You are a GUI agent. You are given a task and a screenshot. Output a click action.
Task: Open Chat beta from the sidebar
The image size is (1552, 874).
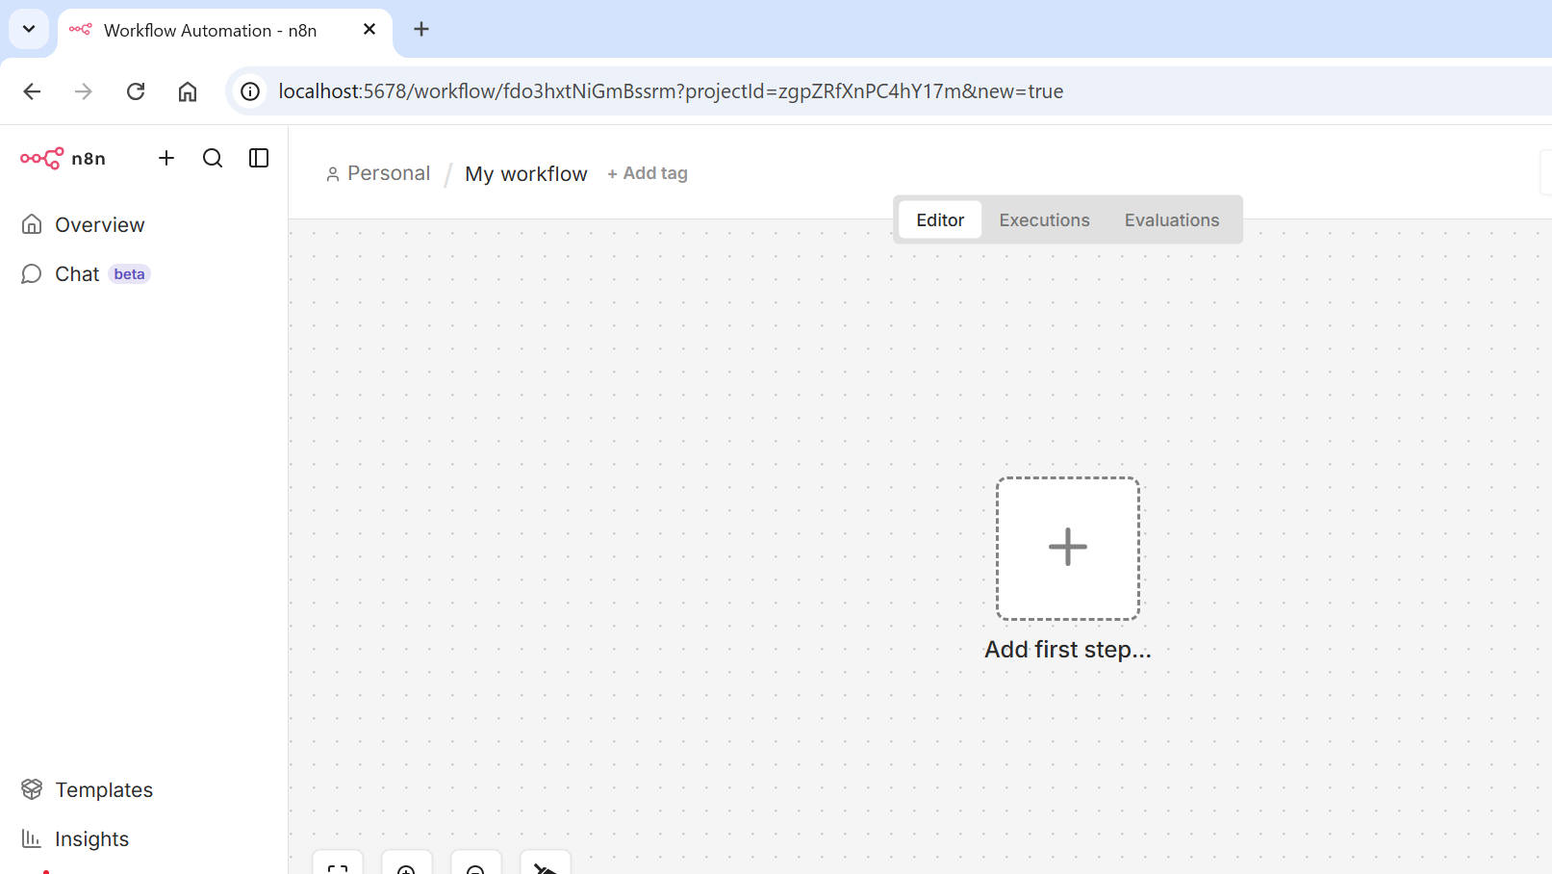coord(78,274)
